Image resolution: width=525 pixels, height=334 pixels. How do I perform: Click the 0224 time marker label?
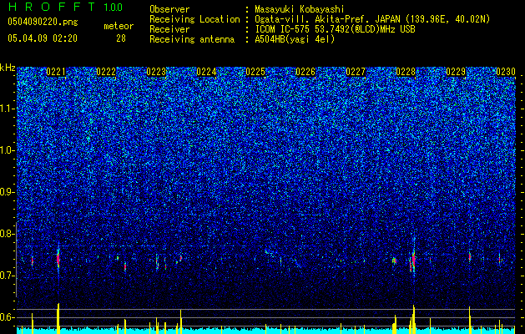click(x=206, y=72)
